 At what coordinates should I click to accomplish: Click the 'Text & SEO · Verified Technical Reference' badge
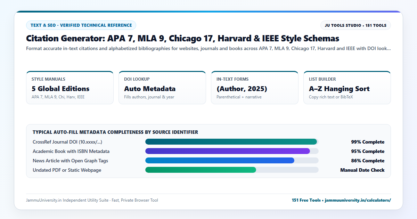[81, 25]
